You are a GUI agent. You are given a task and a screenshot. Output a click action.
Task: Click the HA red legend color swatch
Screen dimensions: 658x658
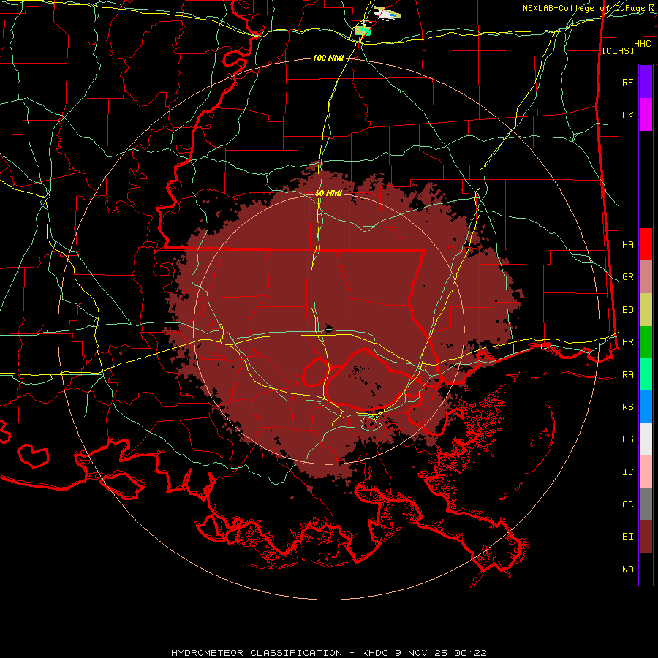click(646, 244)
